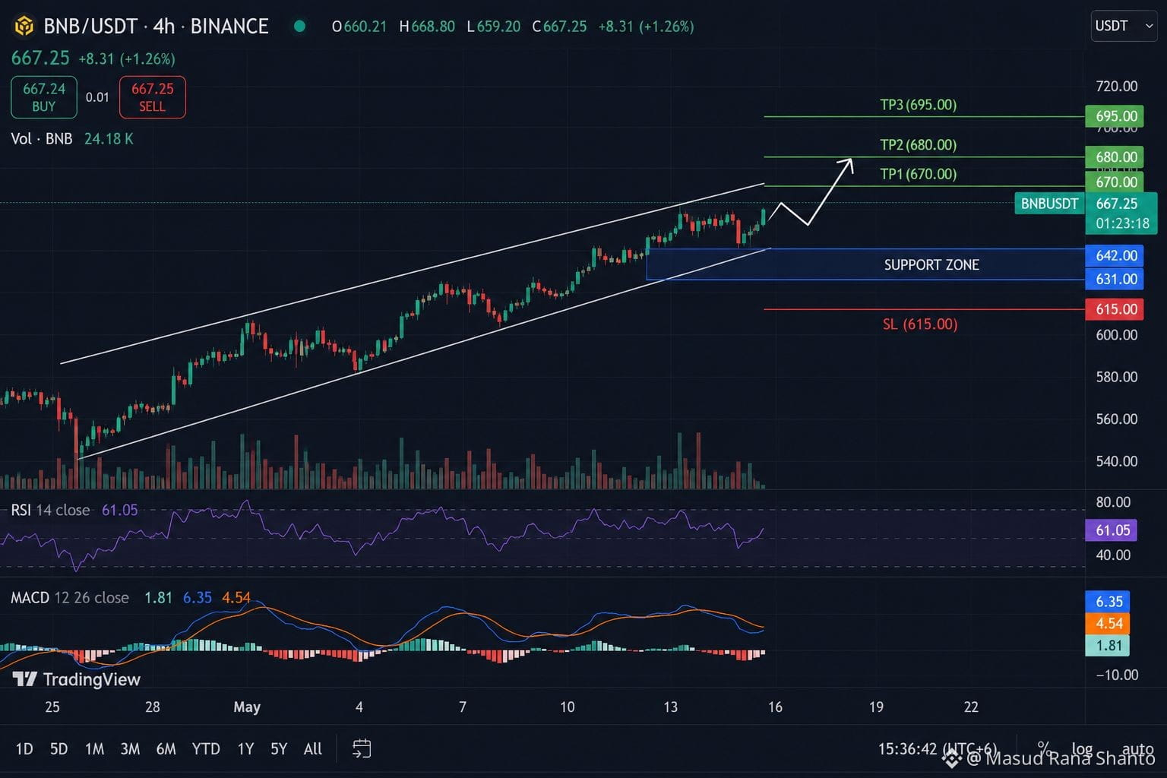Click the TP2 (680.00) line label
This screenshot has width=1167, height=778.
(918, 144)
